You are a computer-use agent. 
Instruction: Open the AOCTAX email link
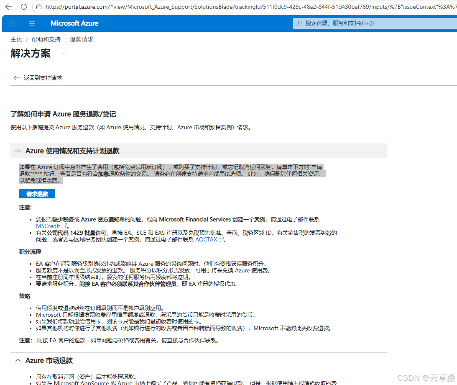206,239
